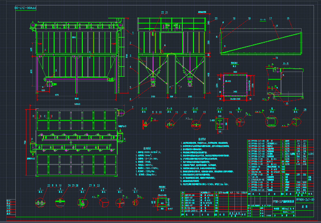The height and width of the screenshot is (223, 321).
Task: Click standard code GB41-86 in the parts list
Action: [255, 169]
